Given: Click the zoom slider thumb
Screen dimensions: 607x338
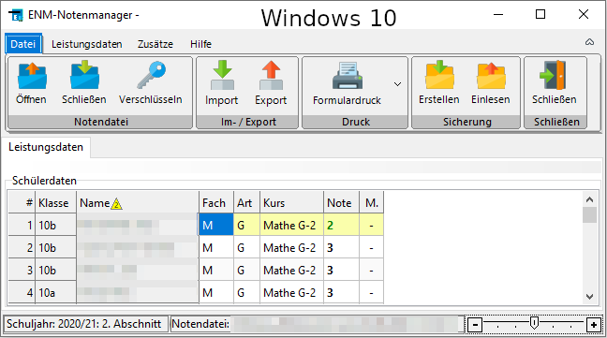Looking at the screenshot, I should click(x=534, y=322).
